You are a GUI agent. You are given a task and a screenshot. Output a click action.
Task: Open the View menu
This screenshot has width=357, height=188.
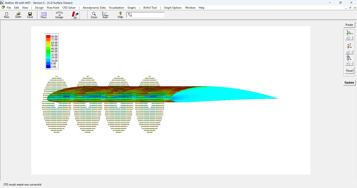[x=25, y=8]
